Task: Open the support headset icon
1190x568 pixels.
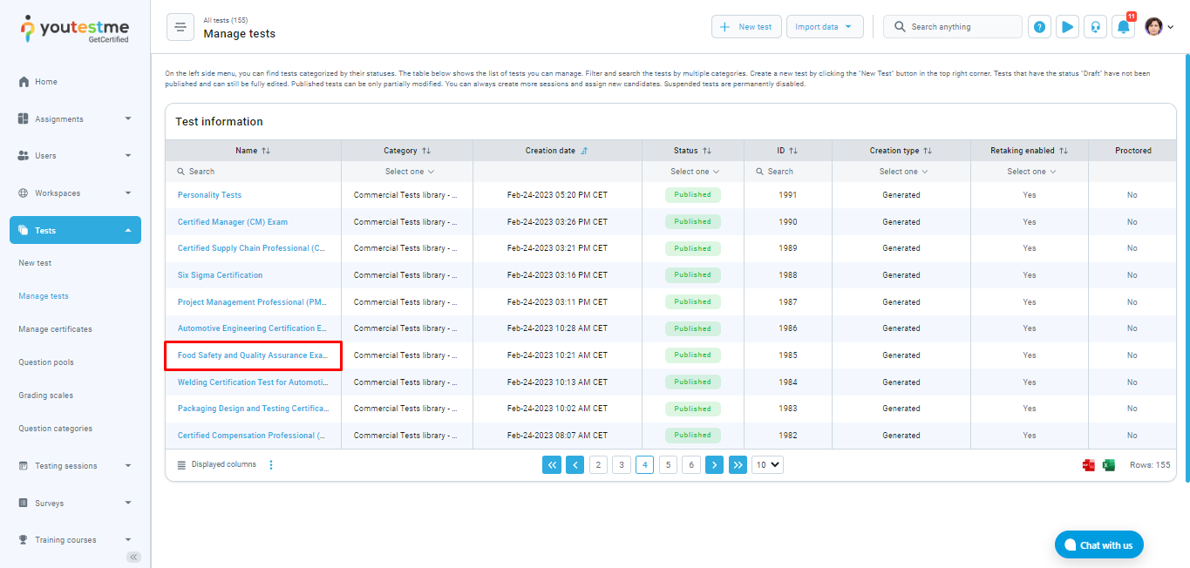Action: point(1095,27)
